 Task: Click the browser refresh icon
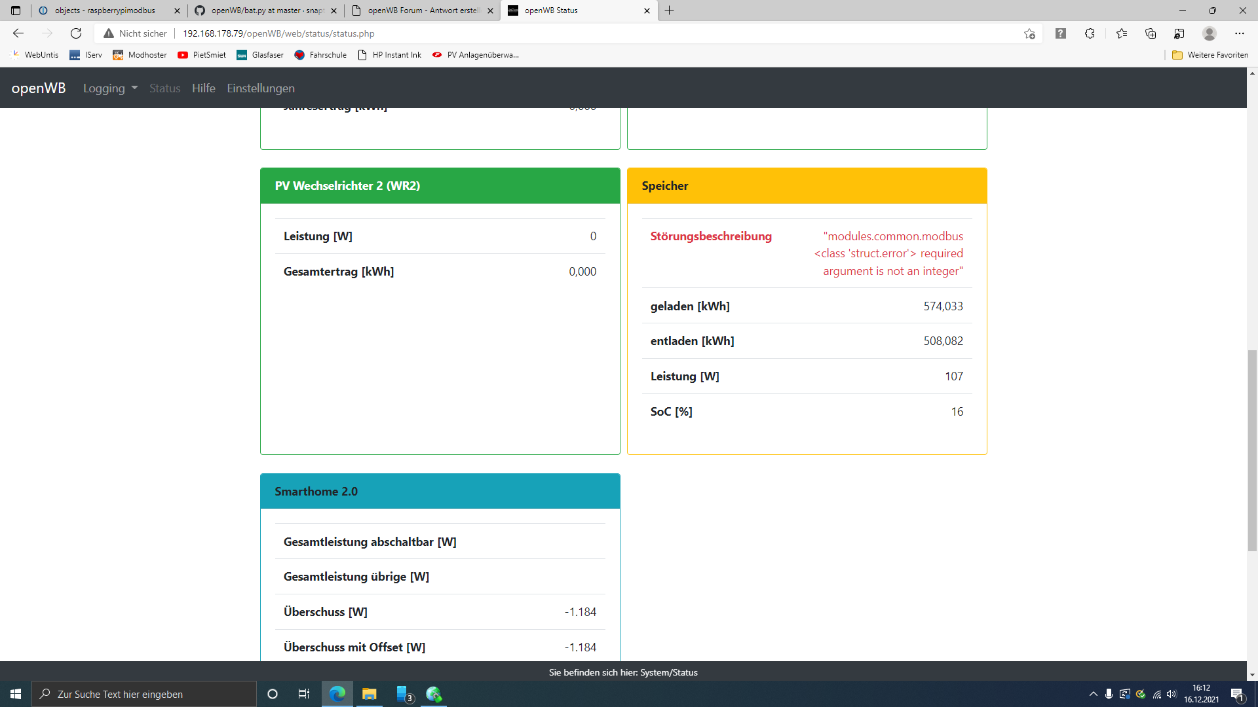[x=76, y=33]
